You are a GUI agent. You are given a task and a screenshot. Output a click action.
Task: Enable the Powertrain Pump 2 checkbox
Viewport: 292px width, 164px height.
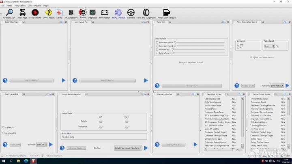(x=157, y=46)
